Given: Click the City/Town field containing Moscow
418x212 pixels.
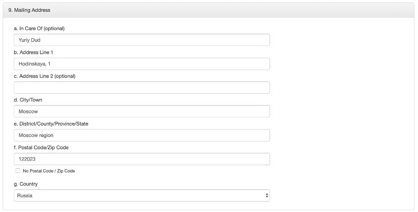Looking at the screenshot, I should click(141, 111).
